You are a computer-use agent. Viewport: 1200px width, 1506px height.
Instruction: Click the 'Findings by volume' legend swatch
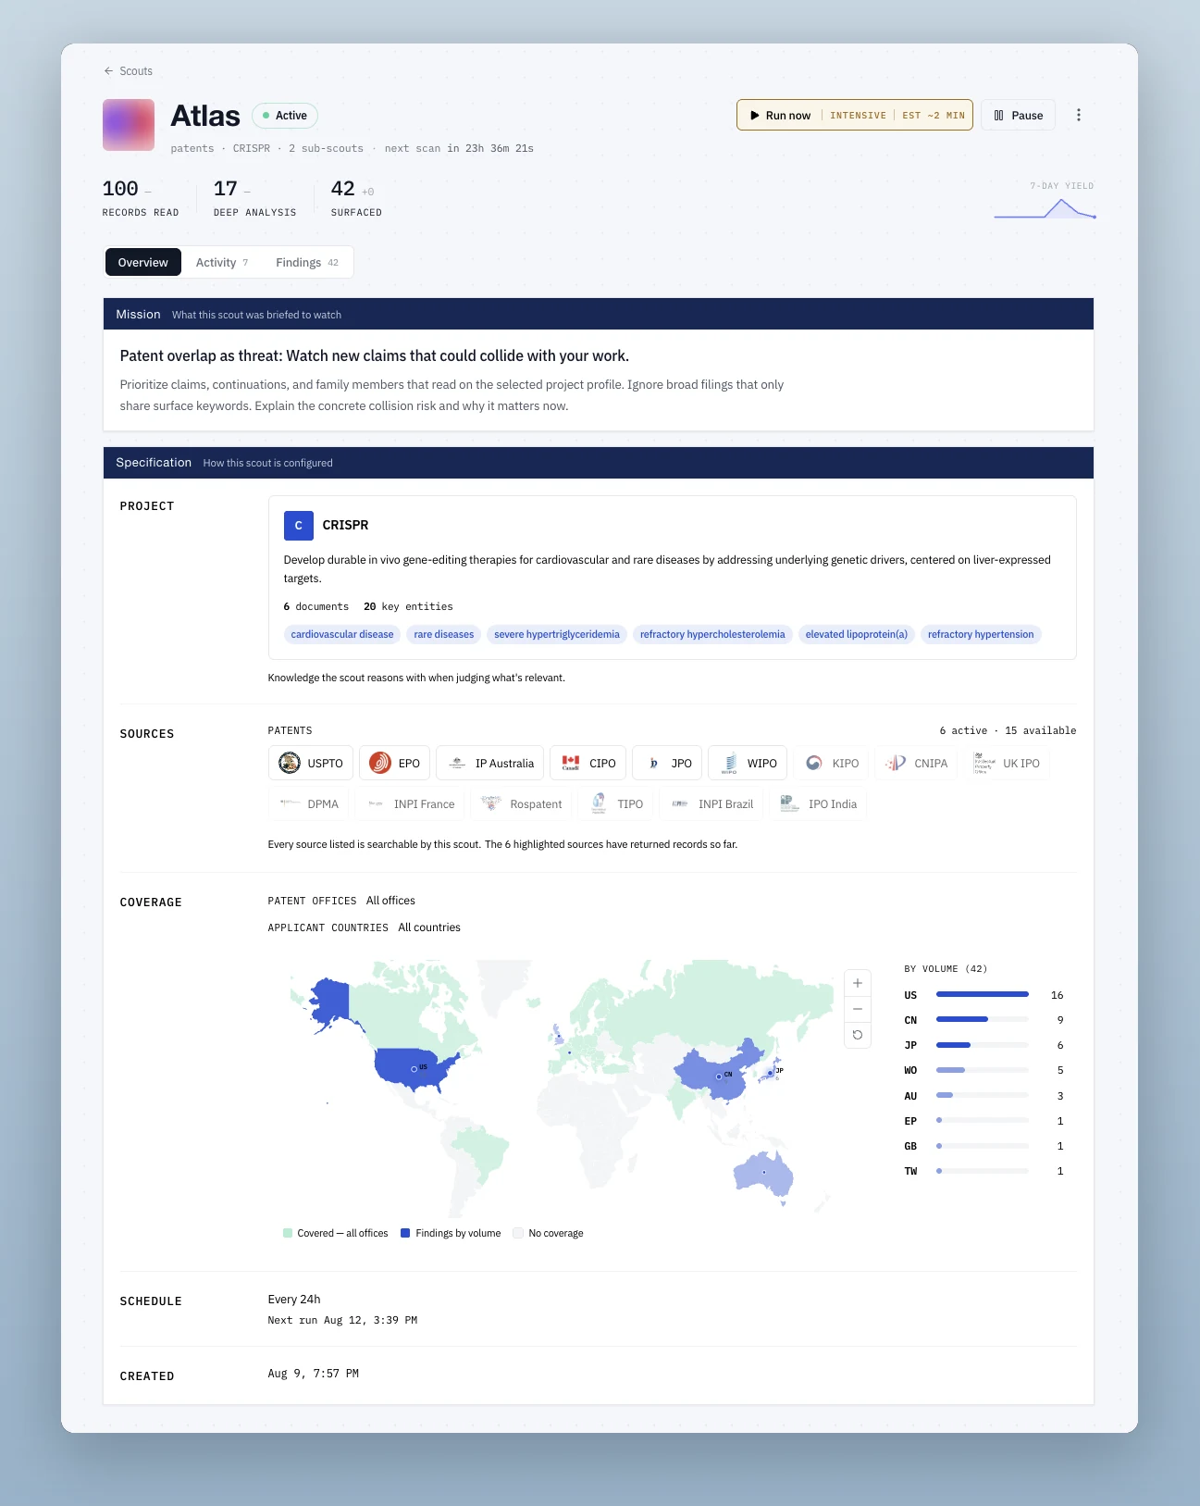[405, 1233]
